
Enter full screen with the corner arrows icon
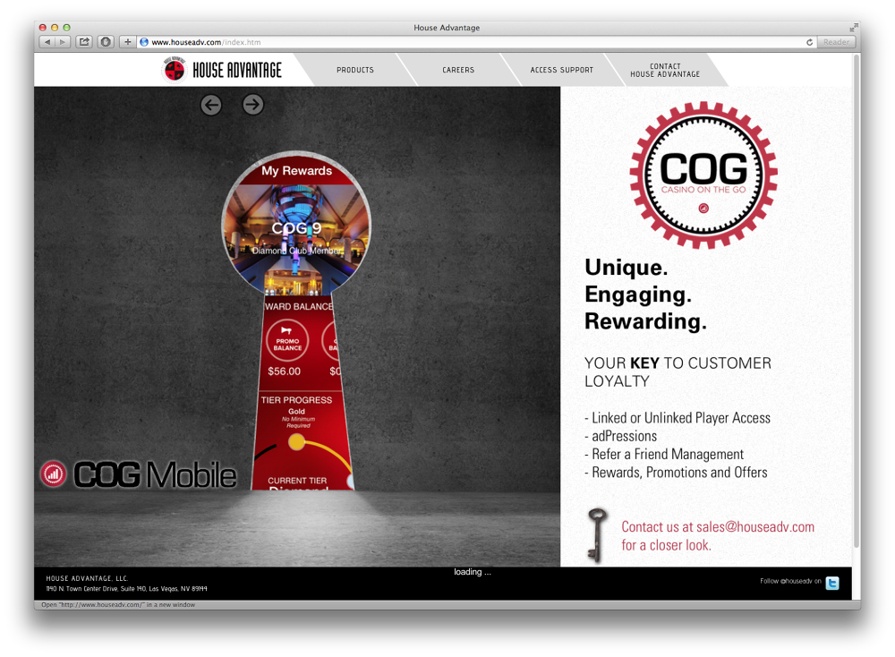point(853,28)
